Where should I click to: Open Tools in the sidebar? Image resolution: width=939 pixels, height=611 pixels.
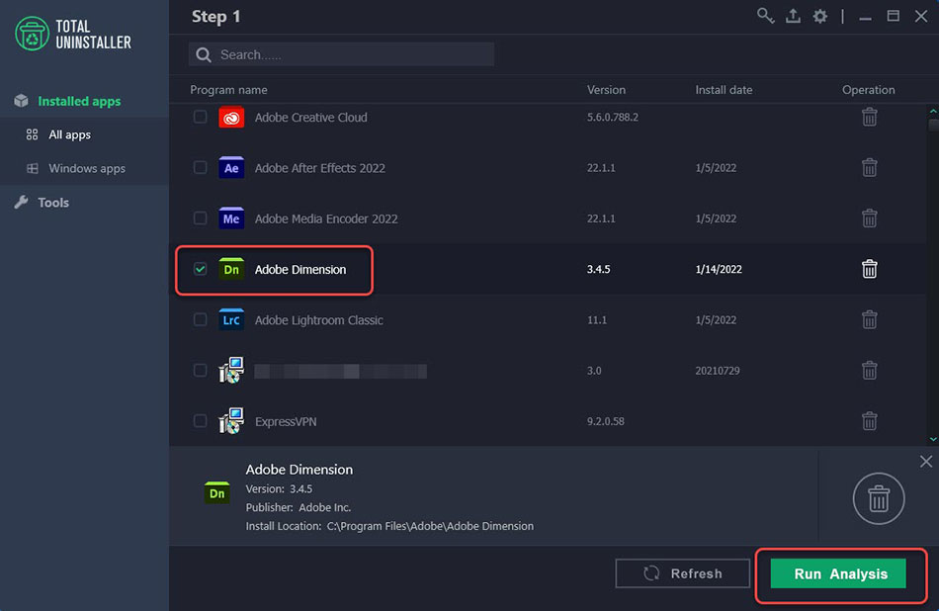click(53, 203)
